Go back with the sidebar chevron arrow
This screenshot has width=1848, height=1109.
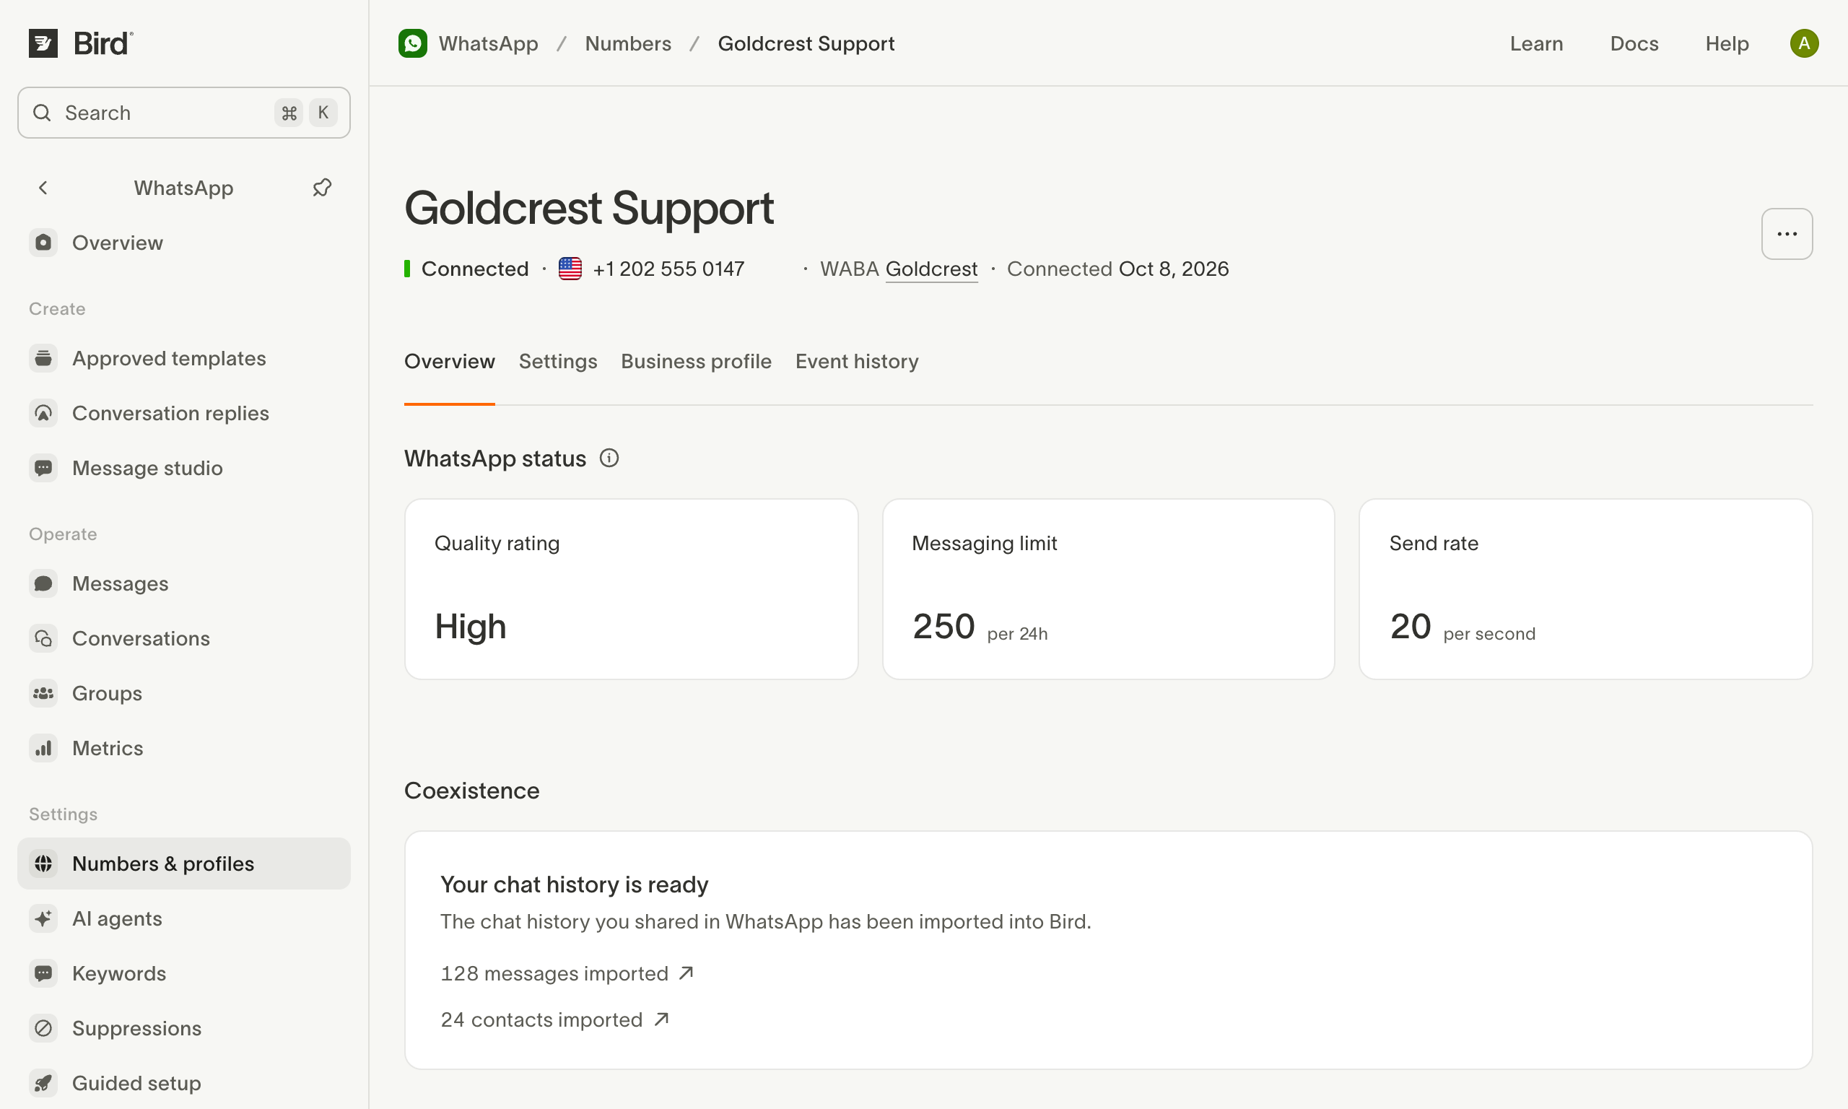(x=43, y=188)
